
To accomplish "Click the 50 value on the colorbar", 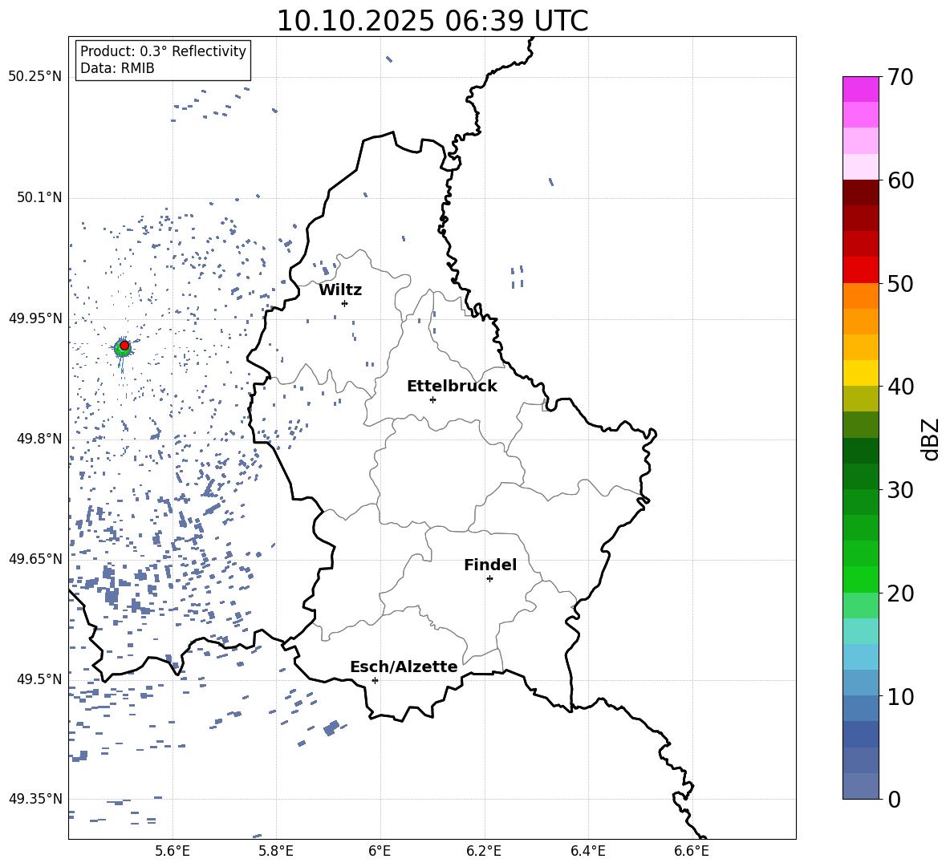I will 900,283.
